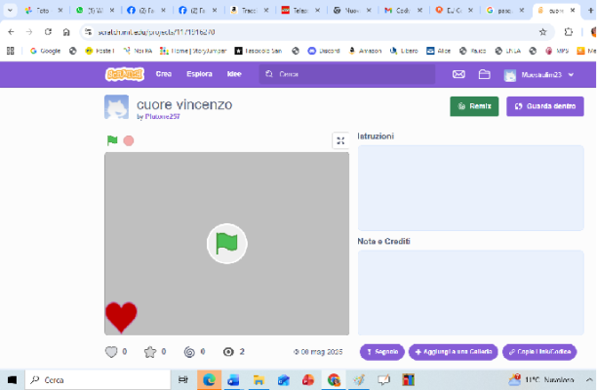Open Idee in the navigation bar
The height and width of the screenshot is (390, 597).
[x=234, y=74]
